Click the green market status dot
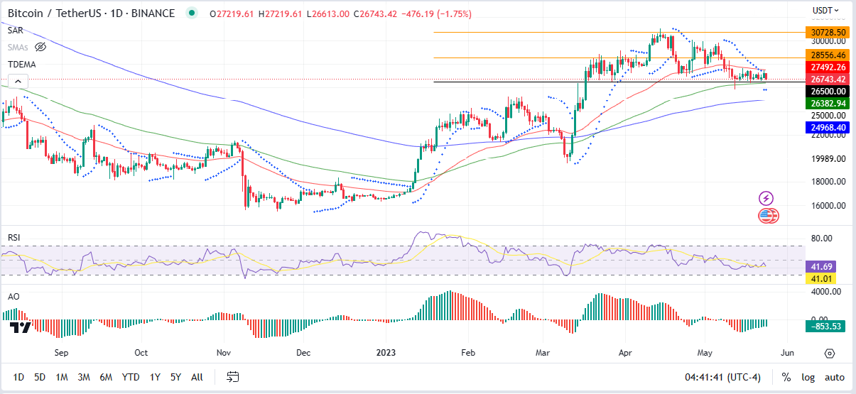The image size is (856, 394). point(191,13)
